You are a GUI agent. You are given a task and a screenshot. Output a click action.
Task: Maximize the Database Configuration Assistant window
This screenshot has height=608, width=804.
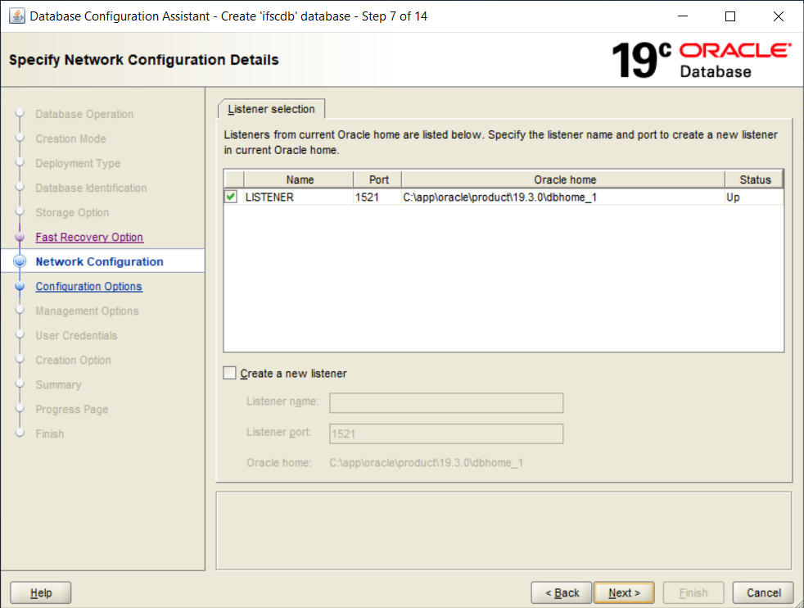click(730, 16)
